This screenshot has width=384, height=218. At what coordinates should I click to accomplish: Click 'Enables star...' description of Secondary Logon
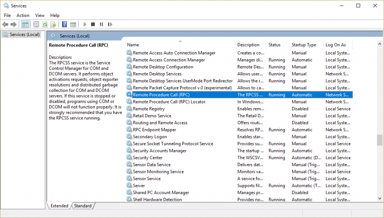251,137
